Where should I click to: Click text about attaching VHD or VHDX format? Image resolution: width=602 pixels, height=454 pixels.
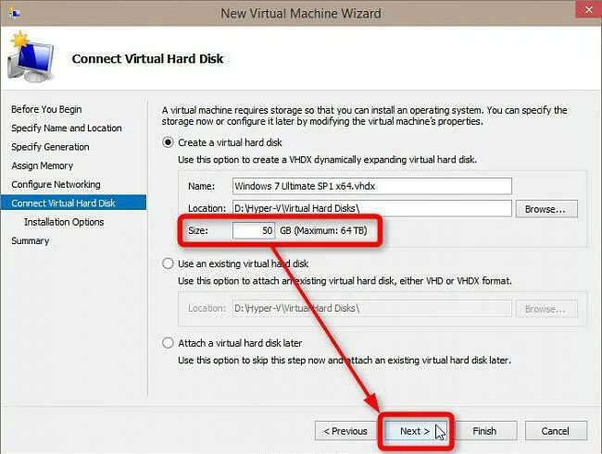tap(345, 281)
